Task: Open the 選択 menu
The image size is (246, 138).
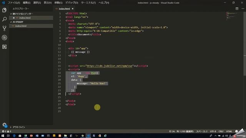Action: click(37, 3)
